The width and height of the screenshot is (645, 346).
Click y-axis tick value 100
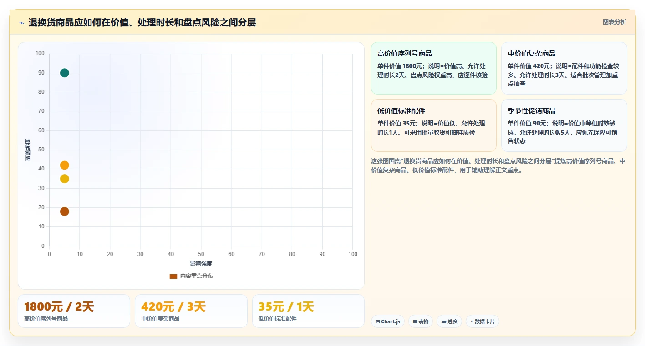[40, 54]
